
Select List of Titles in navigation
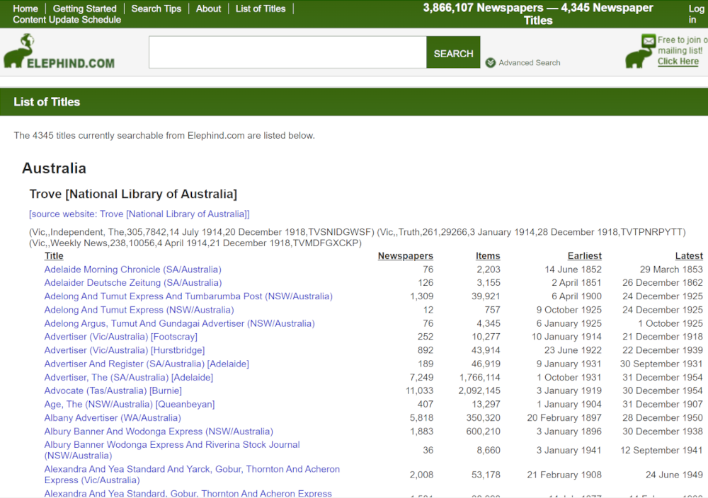261,8
